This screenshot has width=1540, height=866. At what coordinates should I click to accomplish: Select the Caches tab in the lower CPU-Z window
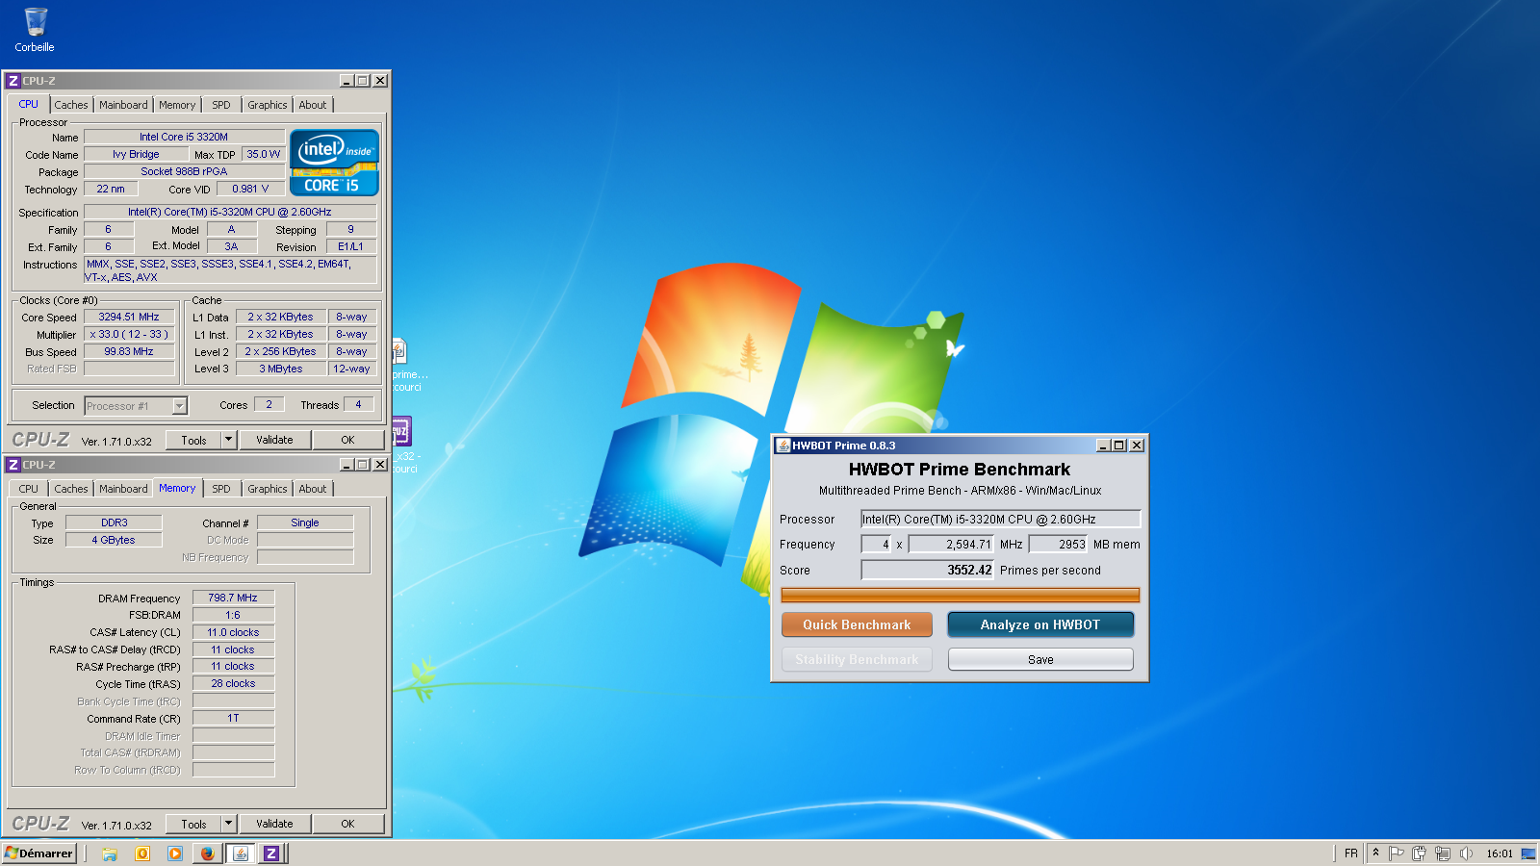click(x=71, y=489)
